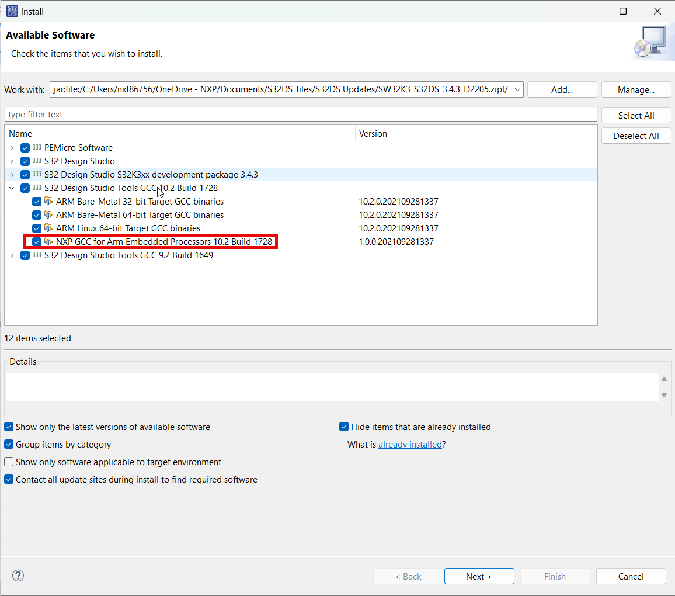Click the ARM Bare-Metal 32-bit plugin icon
Image resolution: width=675 pixels, height=596 pixels.
(48, 201)
